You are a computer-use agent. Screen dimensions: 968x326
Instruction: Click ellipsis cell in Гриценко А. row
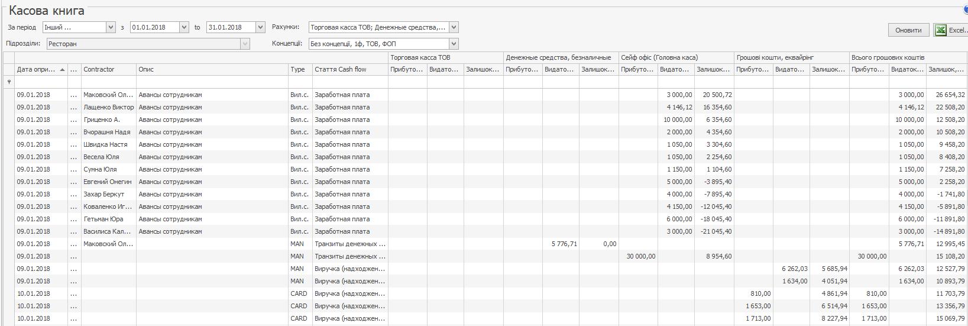tap(74, 120)
